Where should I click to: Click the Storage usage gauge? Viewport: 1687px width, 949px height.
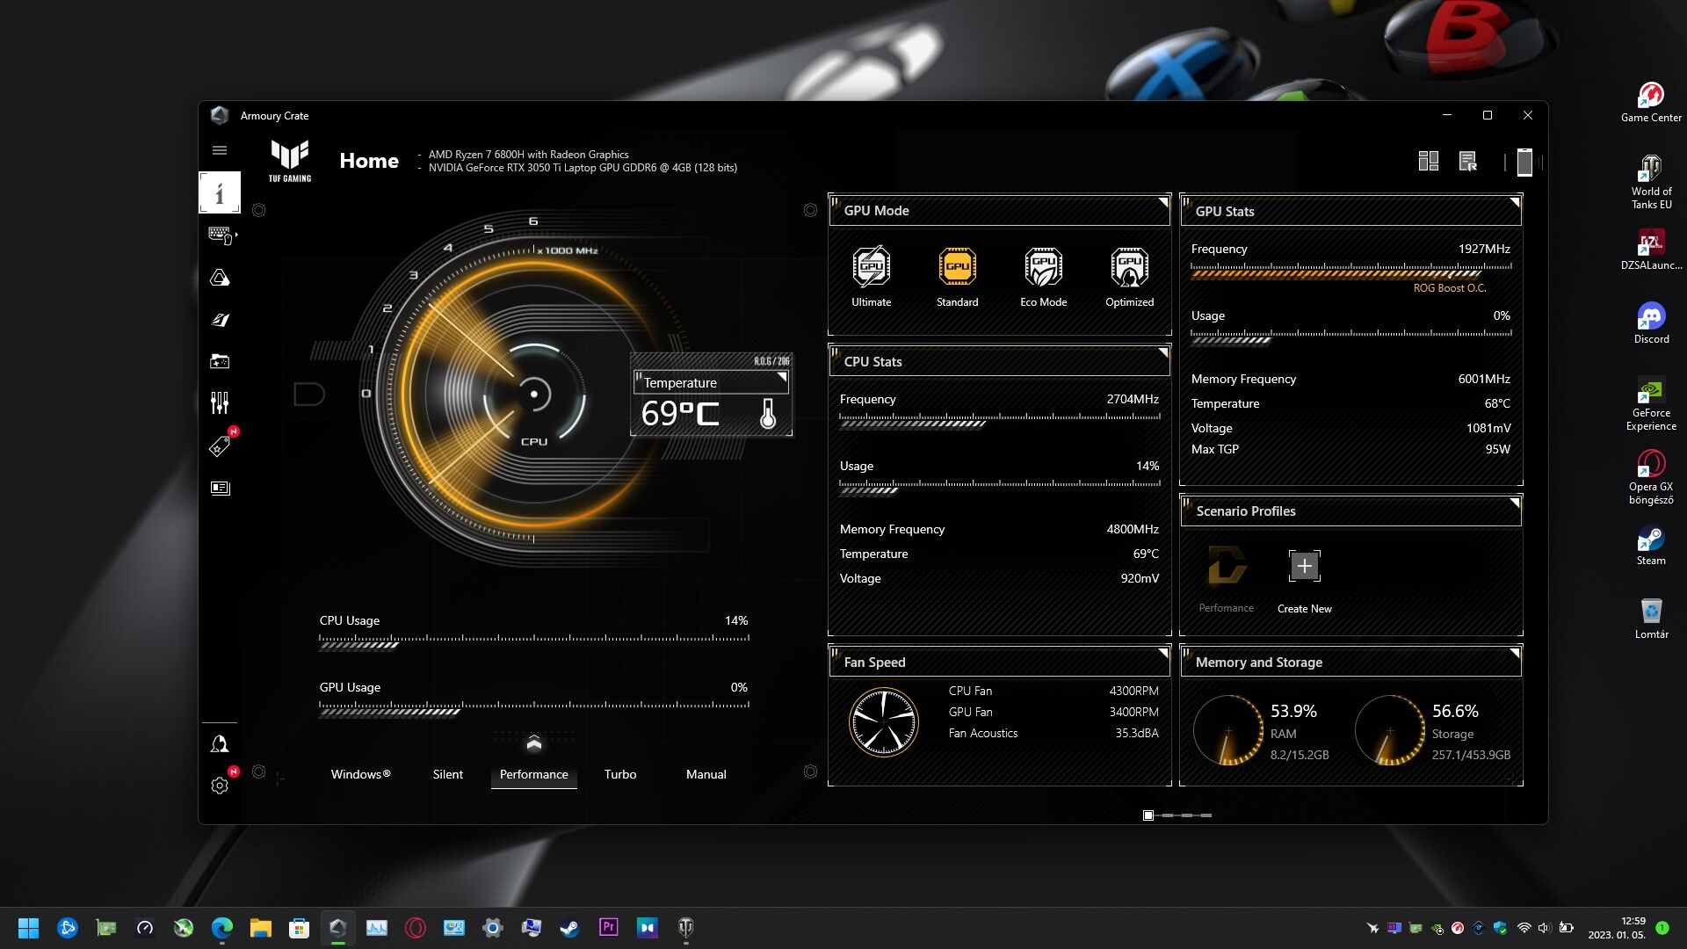coord(1390,730)
